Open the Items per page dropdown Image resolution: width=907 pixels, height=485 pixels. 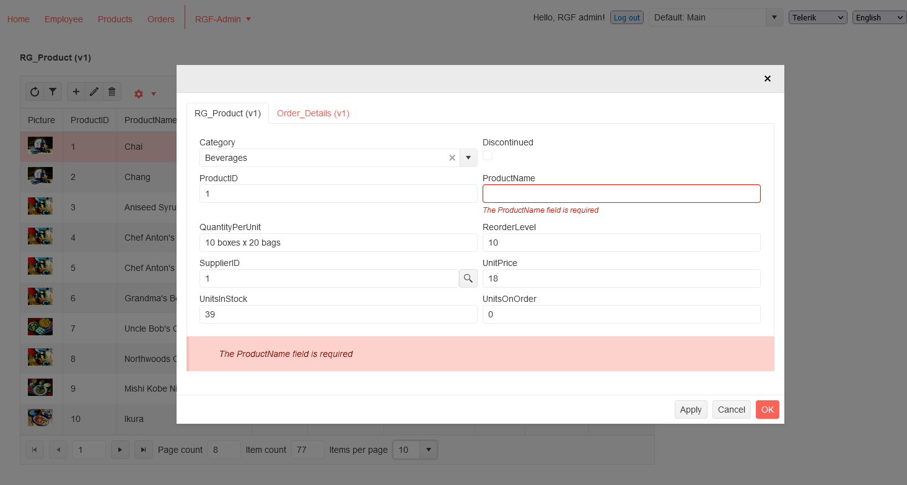428,450
